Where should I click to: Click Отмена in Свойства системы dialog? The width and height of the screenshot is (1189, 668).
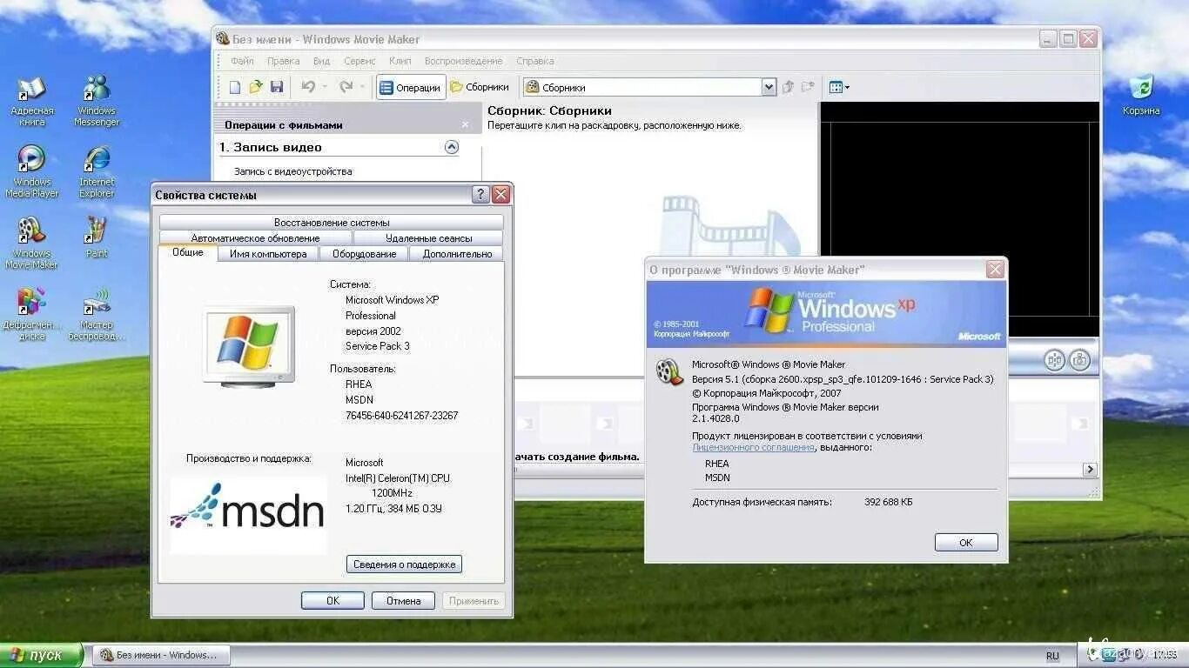403,600
